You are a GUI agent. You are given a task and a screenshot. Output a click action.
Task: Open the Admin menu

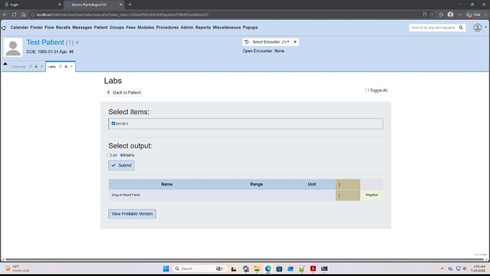click(187, 28)
